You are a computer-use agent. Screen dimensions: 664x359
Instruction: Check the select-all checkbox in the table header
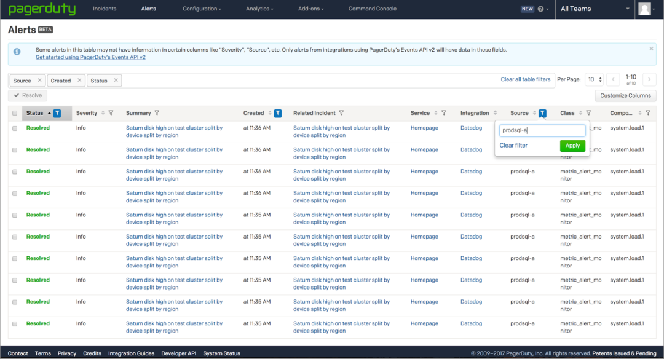coord(14,113)
